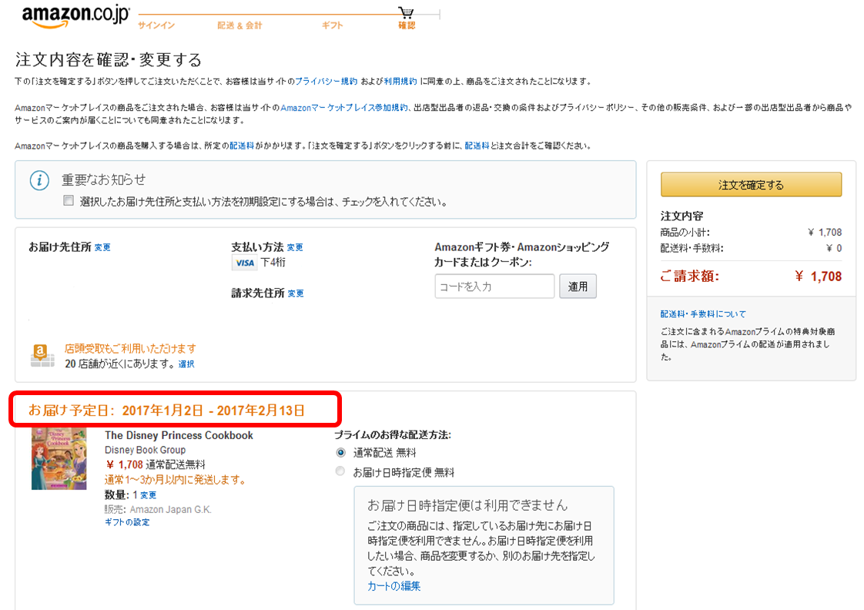The image size is (864, 610).
Task: Click 注文内容を確認・変更する heading
Action: (109, 59)
